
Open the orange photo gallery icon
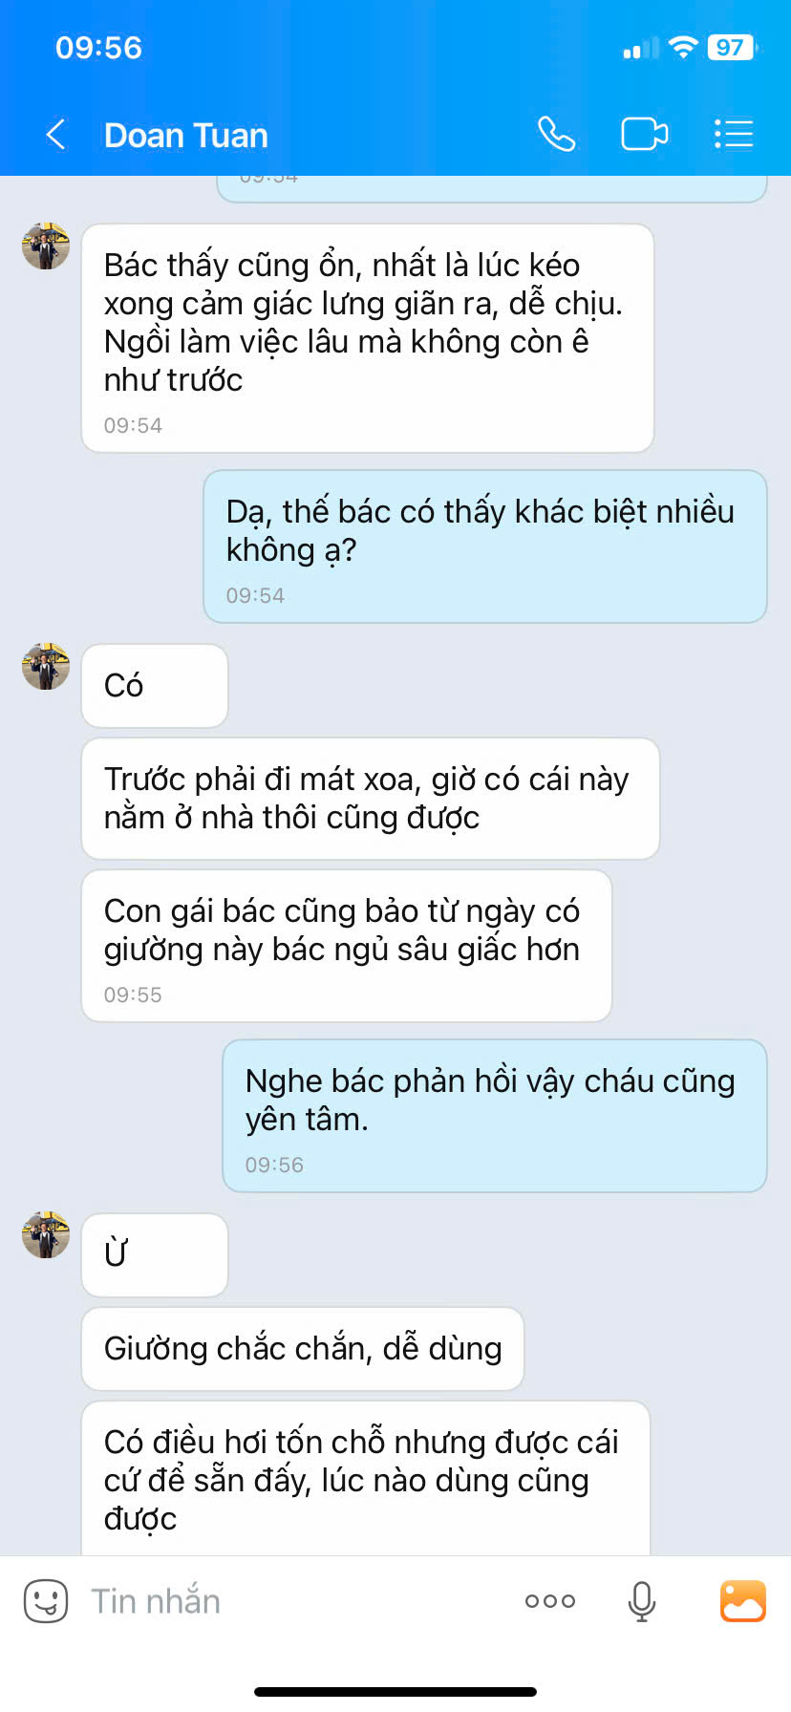742,1601
